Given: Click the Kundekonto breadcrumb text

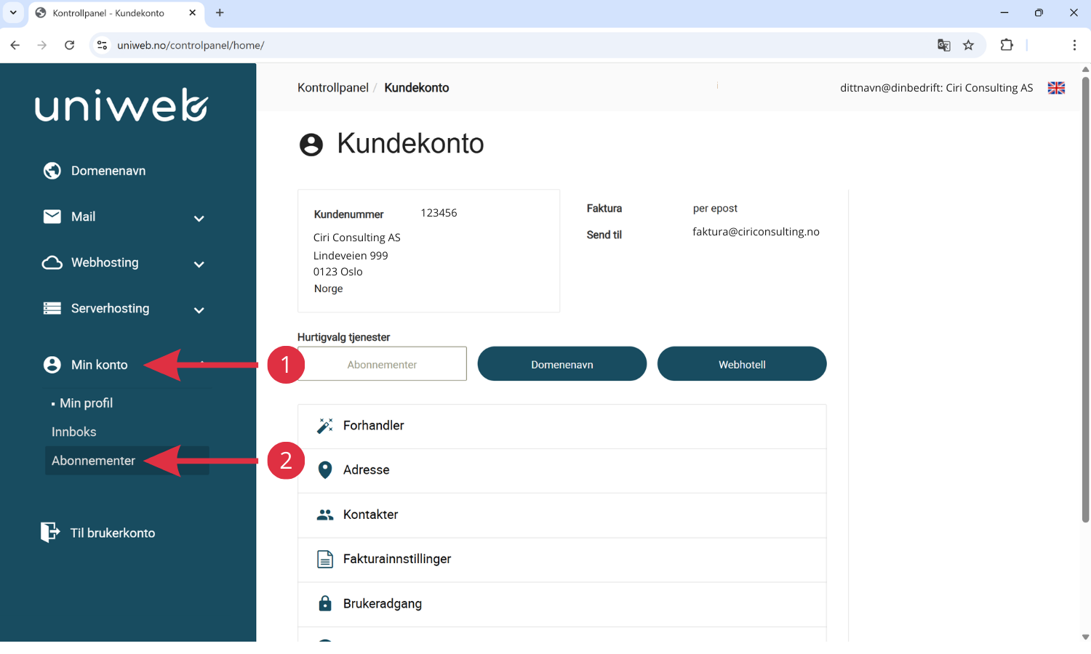Looking at the screenshot, I should coord(417,87).
